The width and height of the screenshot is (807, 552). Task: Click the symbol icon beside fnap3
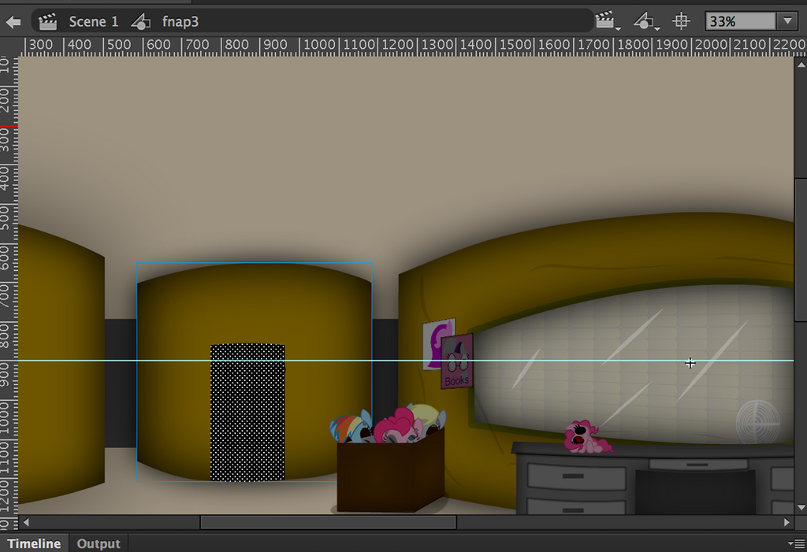(140, 21)
